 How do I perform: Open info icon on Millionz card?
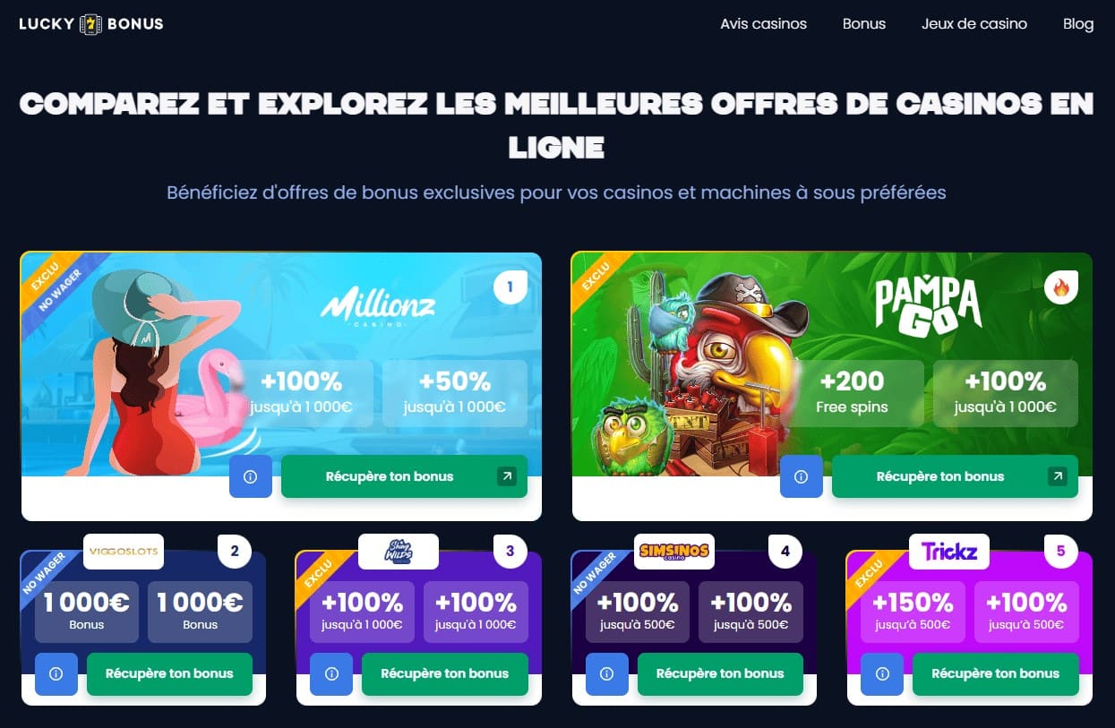[x=251, y=476]
